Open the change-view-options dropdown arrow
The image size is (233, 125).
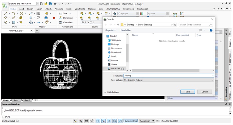point(204,30)
